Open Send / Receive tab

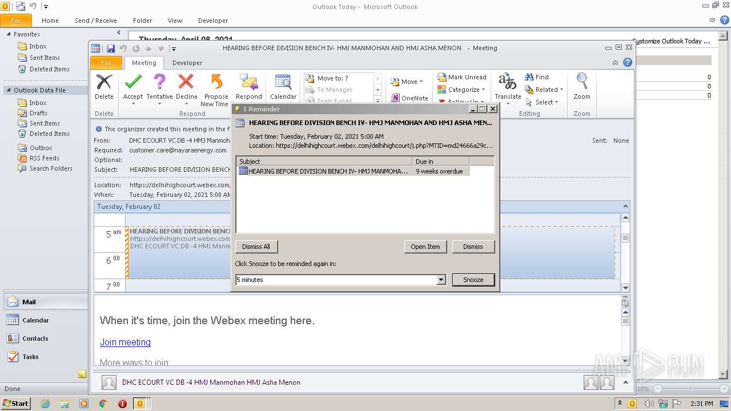(x=96, y=21)
